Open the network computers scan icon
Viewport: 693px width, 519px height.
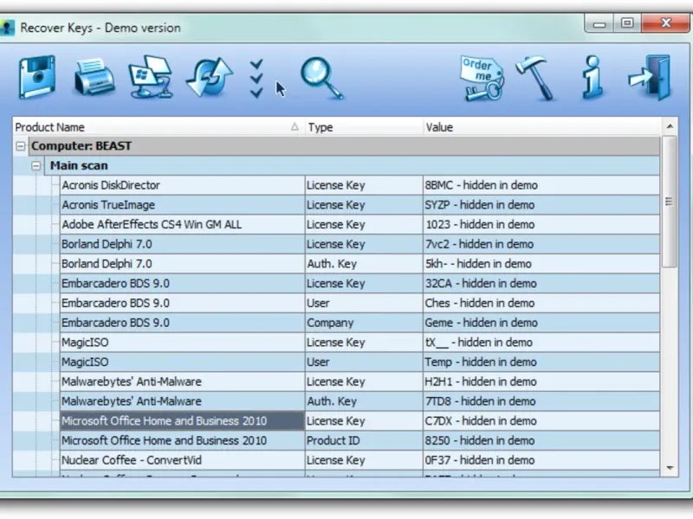[x=151, y=77]
